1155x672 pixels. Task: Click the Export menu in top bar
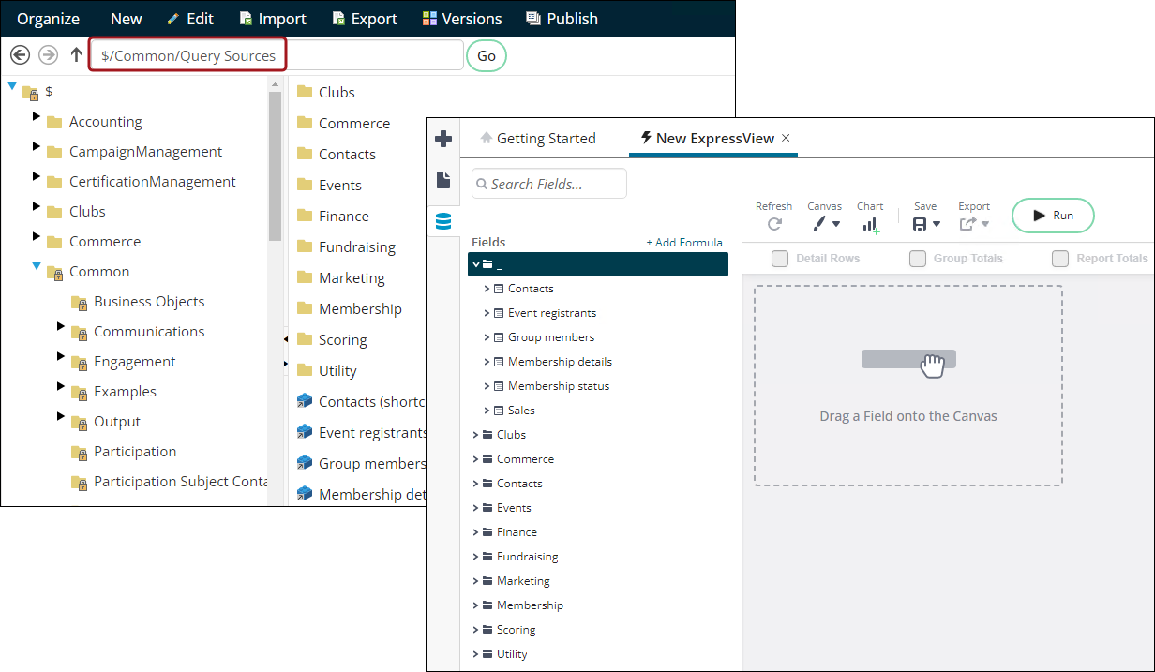click(365, 19)
